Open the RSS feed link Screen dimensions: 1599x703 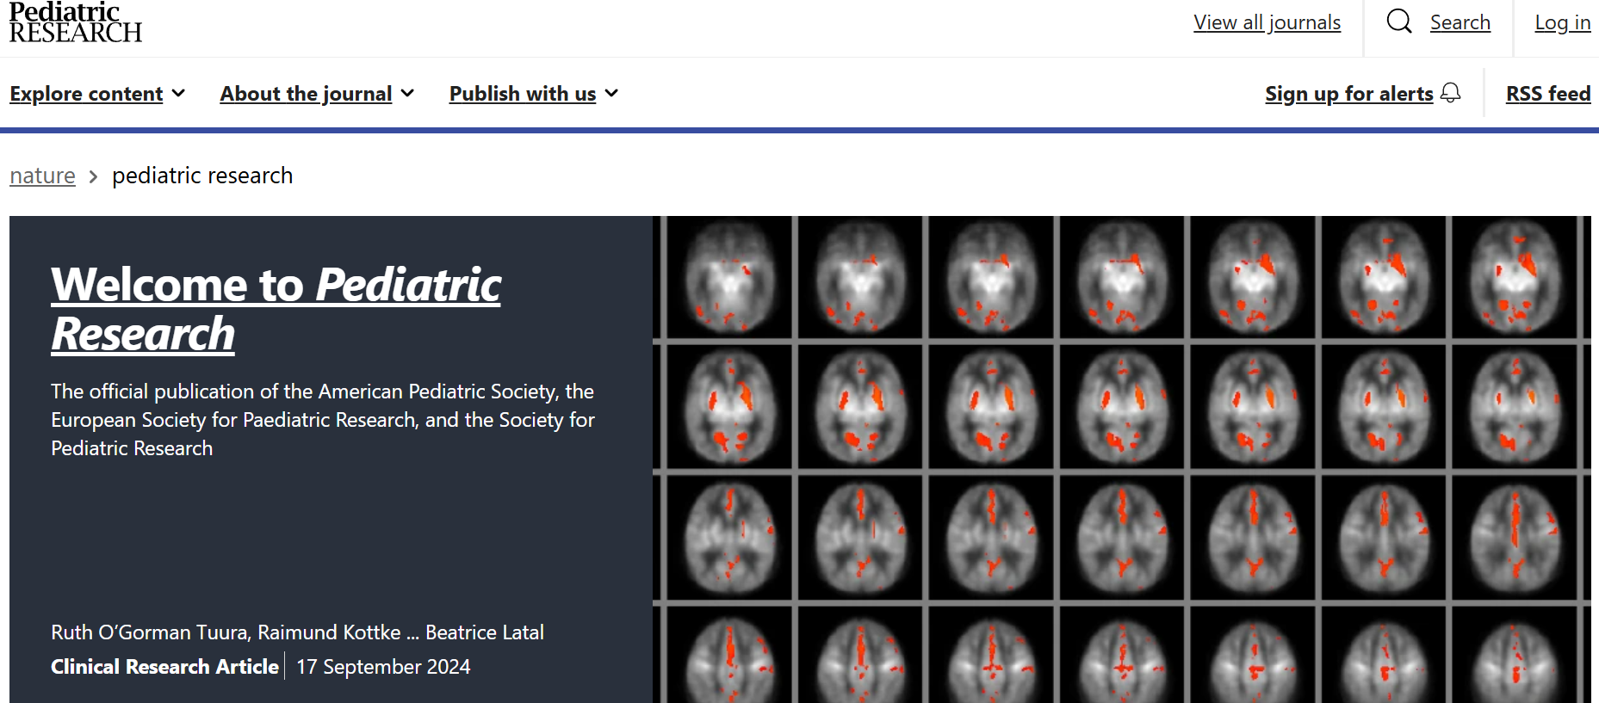[x=1548, y=94]
